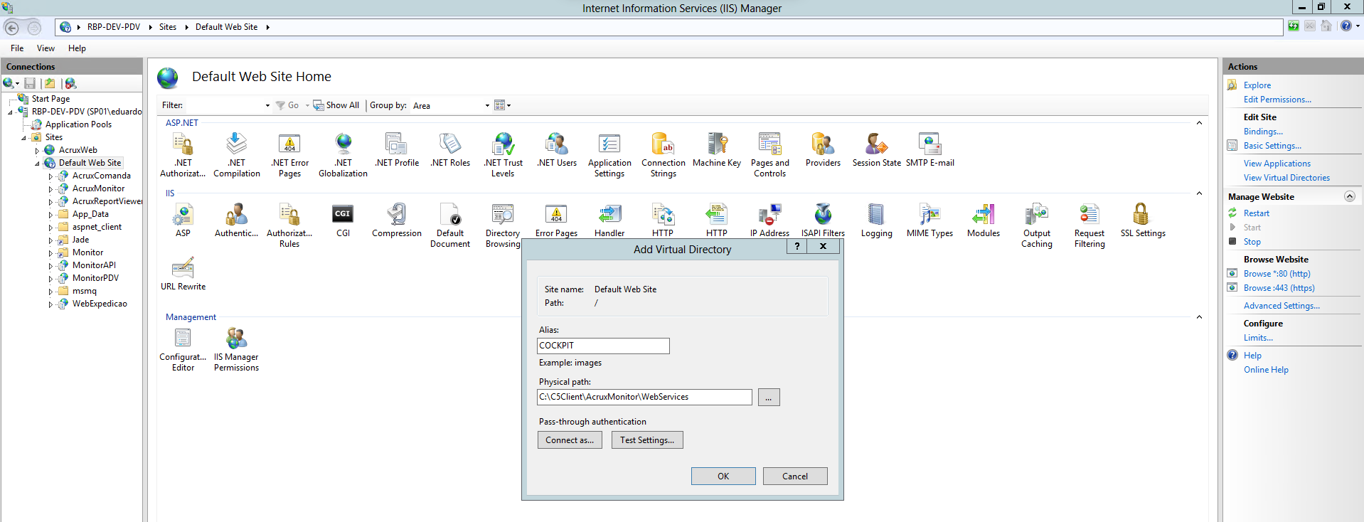1364x522 pixels.
Task: Browse for physical path with ellipsis button
Action: point(769,397)
